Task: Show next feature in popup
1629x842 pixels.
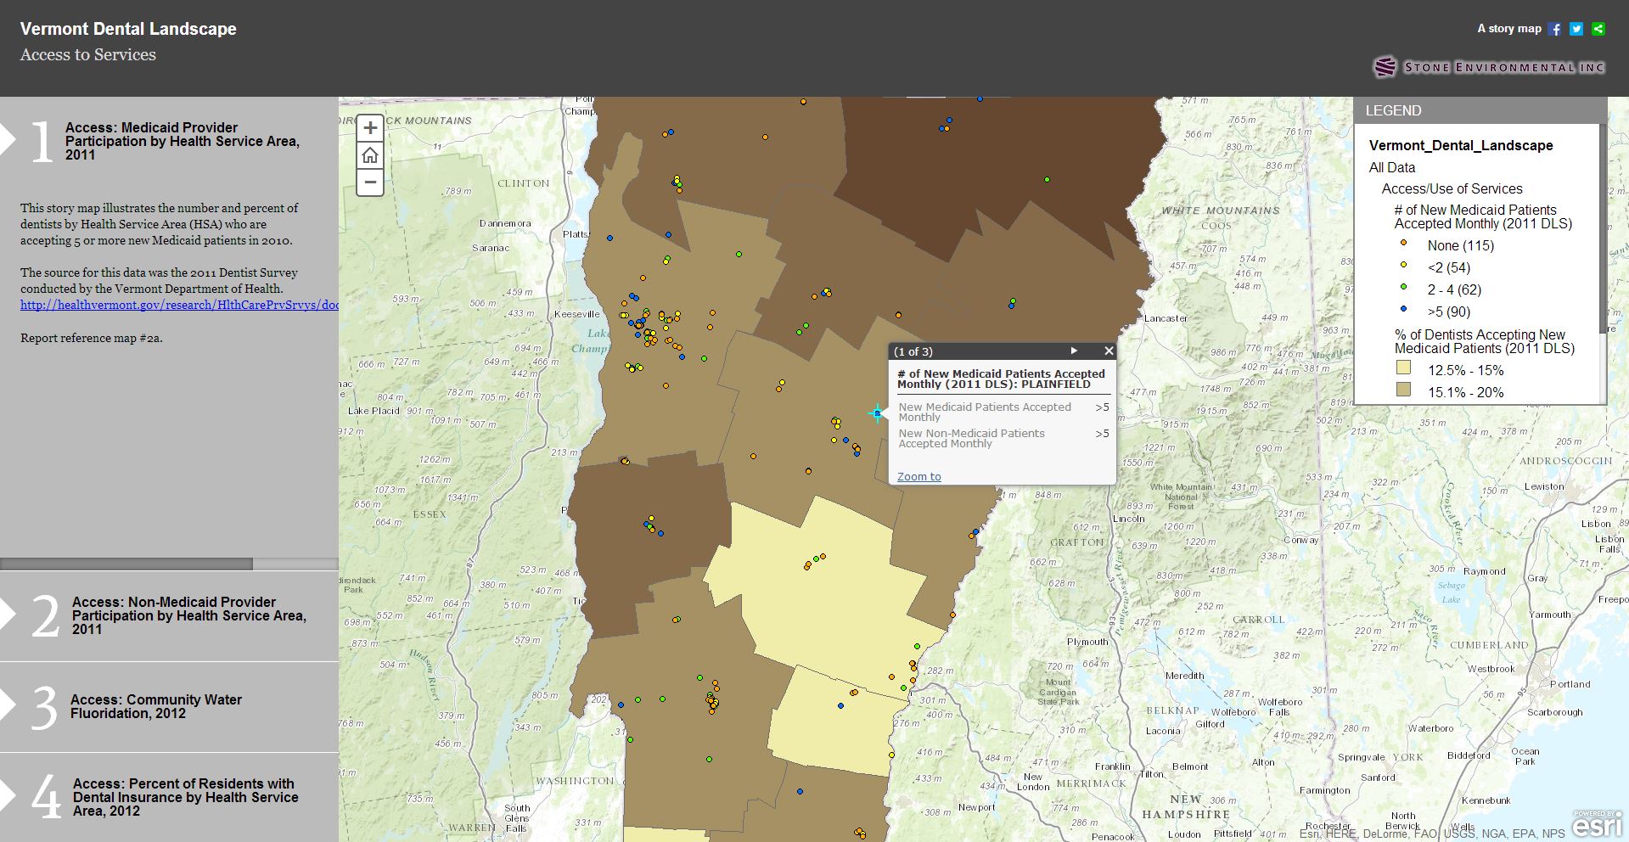Action: 1074,351
